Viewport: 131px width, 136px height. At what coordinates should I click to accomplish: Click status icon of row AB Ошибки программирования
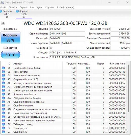3,102
